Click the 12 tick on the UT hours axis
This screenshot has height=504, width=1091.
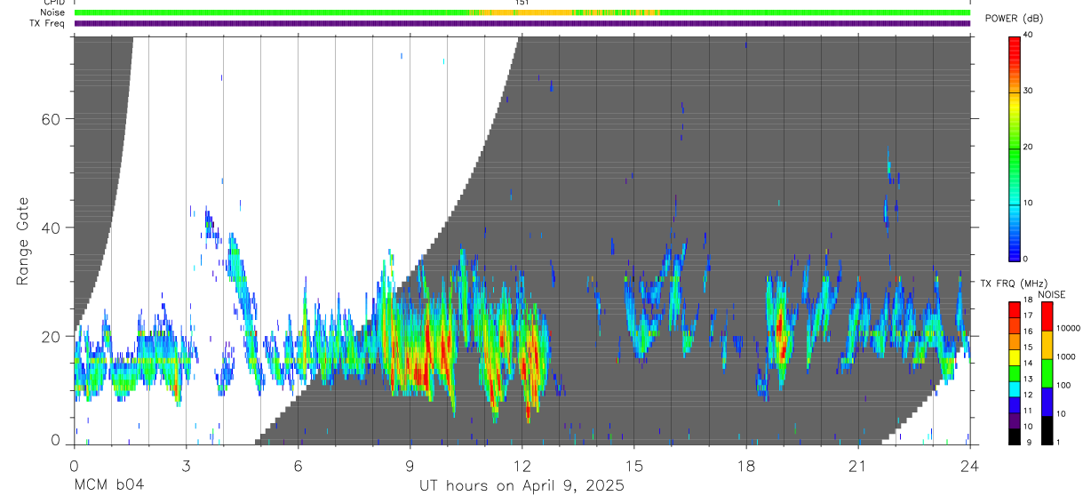point(522,466)
